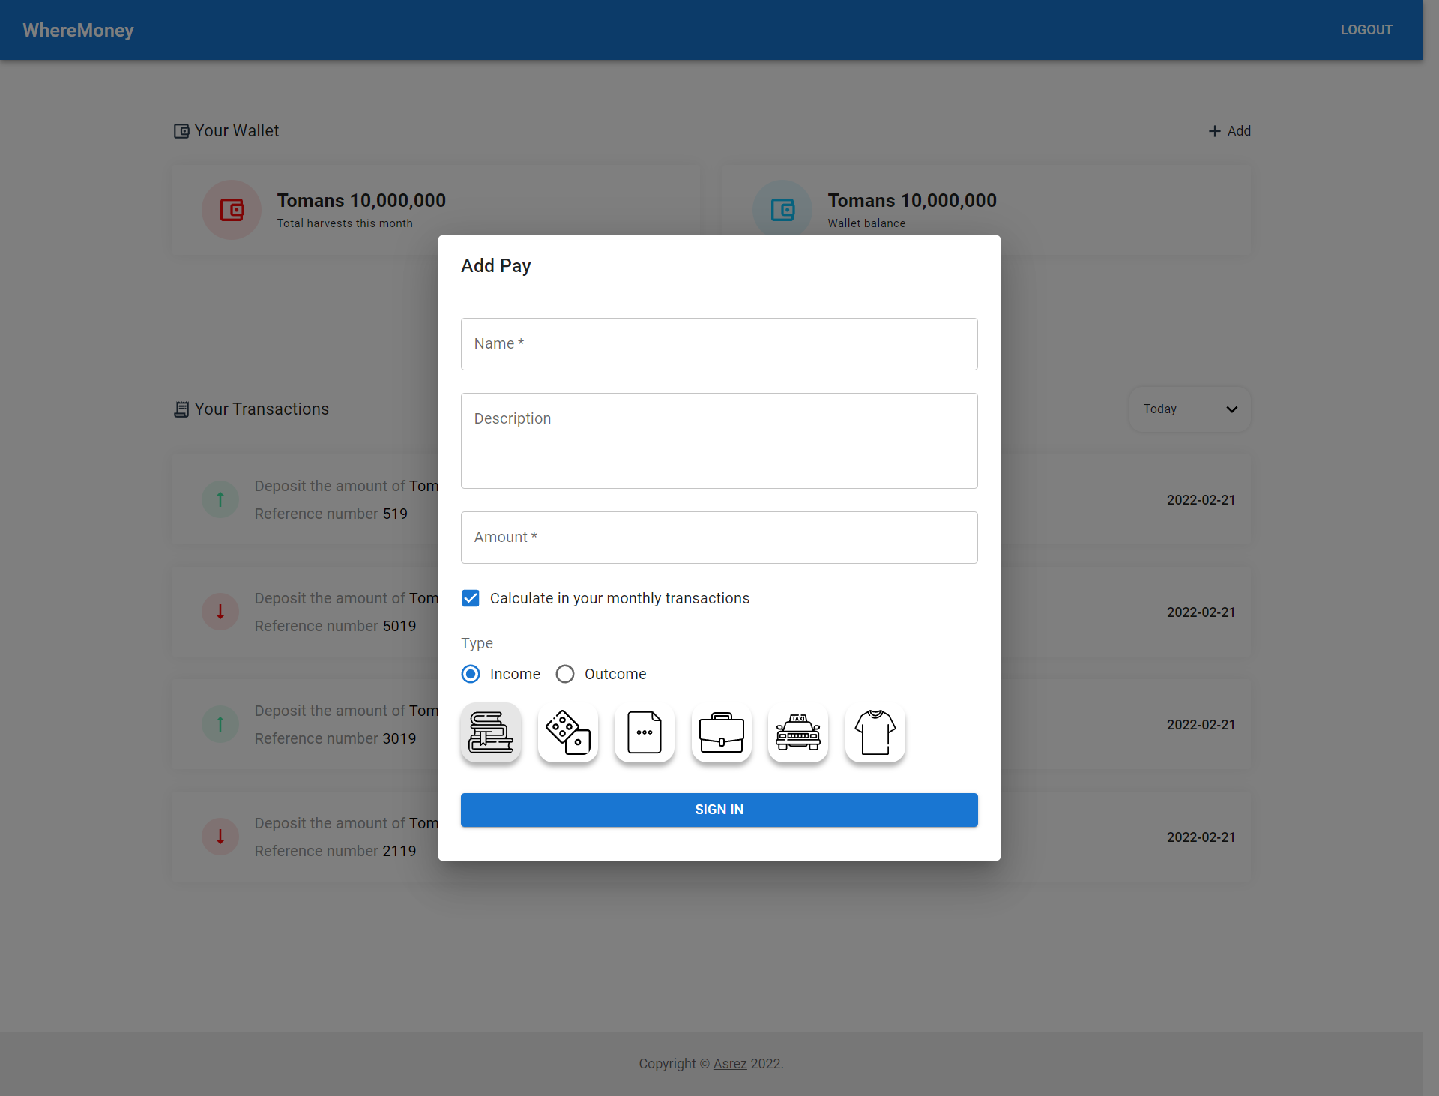1439x1096 pixels.
Task: Click LOGOUT in the top bar
Action: coord(1366,30)
